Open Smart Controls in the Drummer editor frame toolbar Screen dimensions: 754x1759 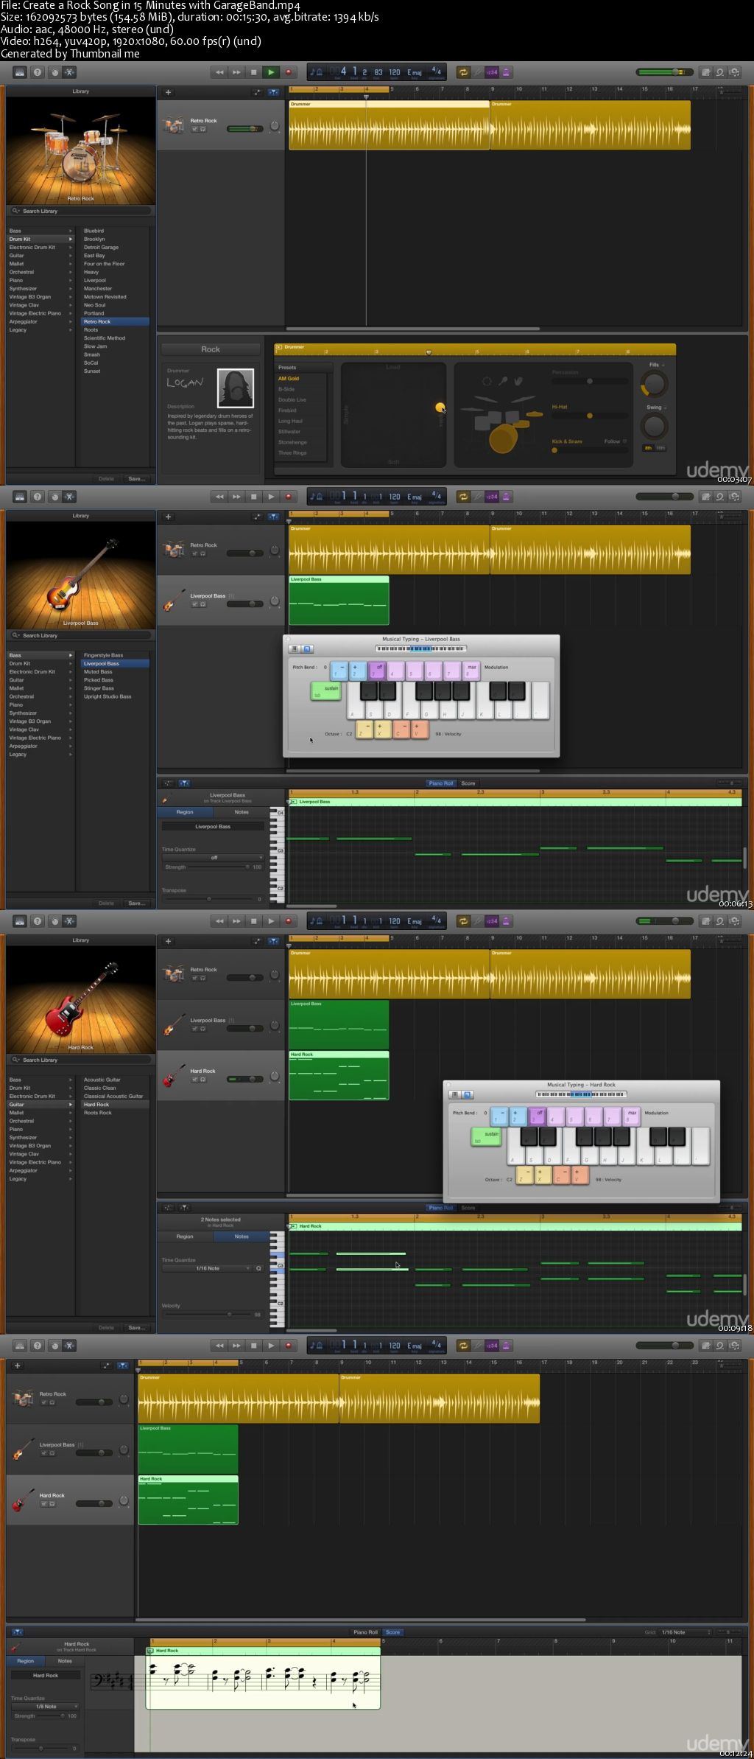54,72
